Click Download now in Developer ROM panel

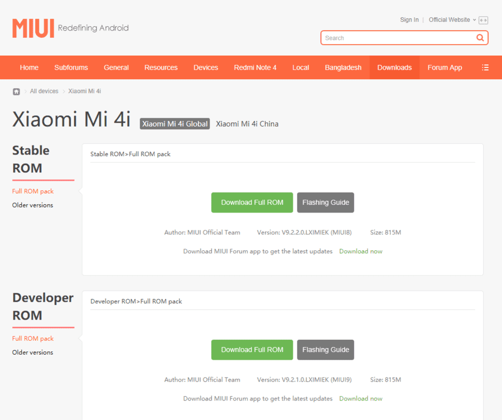point(361,399)
